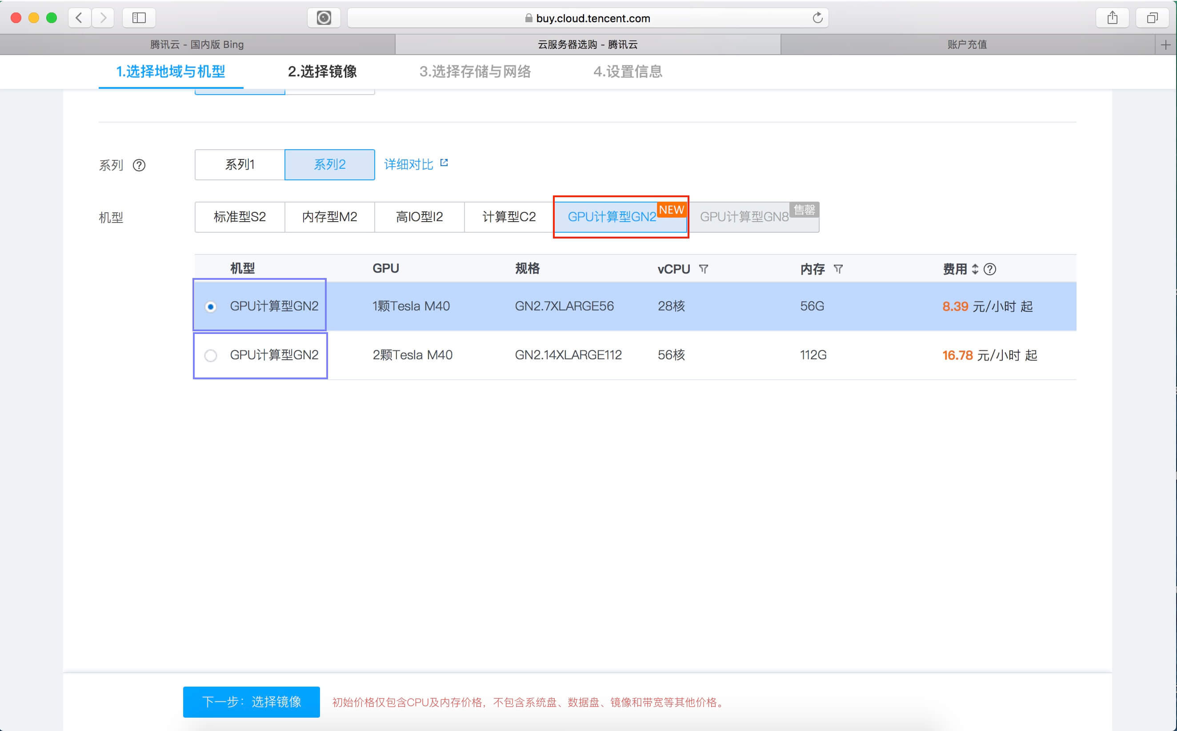Click the reload page icon
Screen dimensions: 1177x731
pos(817,18)
